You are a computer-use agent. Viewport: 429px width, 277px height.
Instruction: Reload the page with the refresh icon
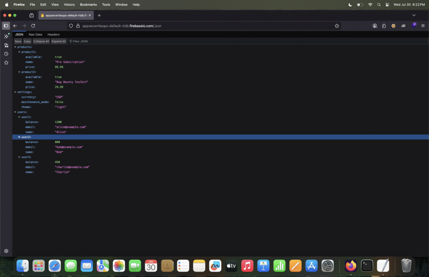point(33,25)
